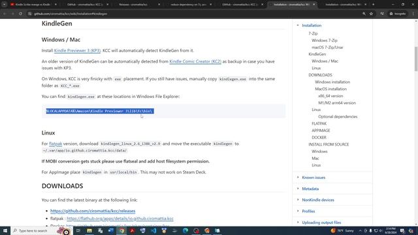
Task: Expand the Metadata sidebar section
Action: point(298,189)
